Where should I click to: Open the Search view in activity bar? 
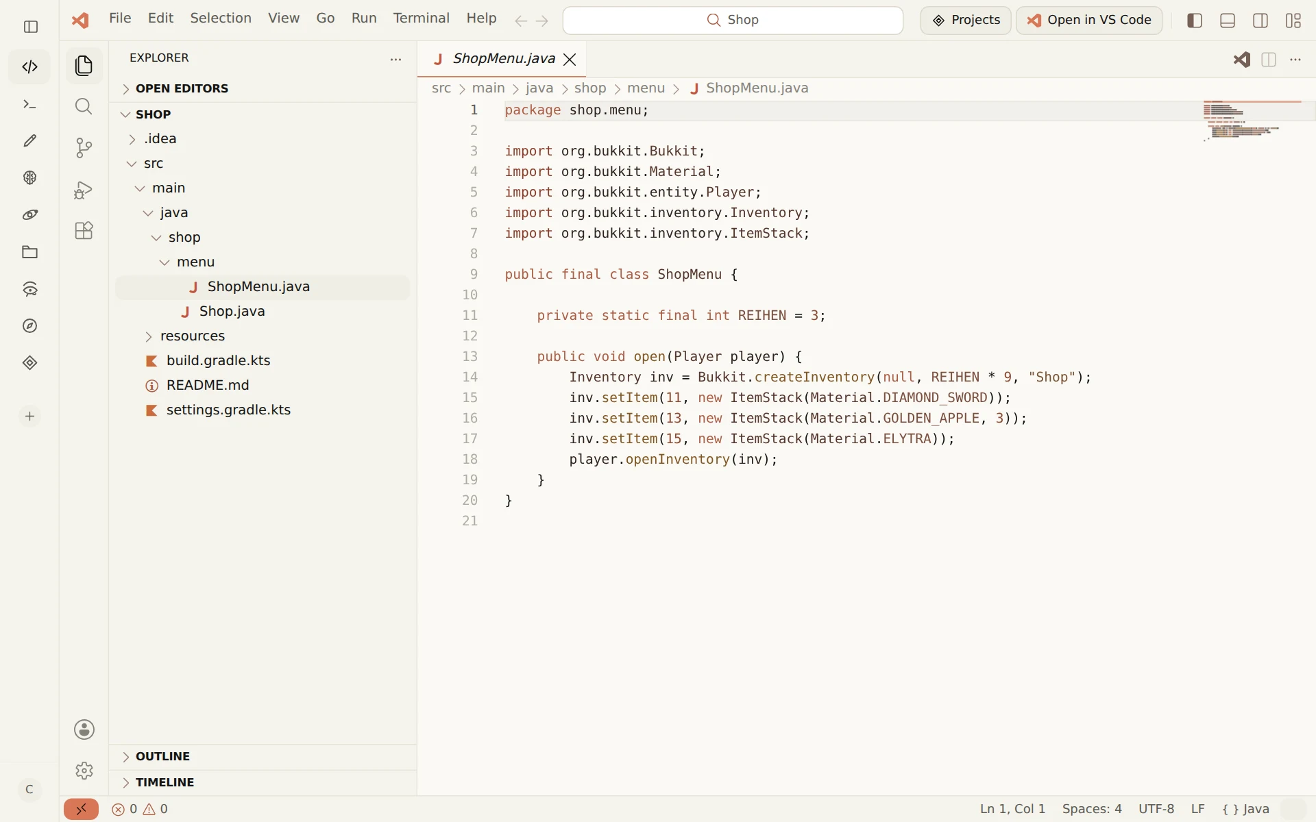84,106
